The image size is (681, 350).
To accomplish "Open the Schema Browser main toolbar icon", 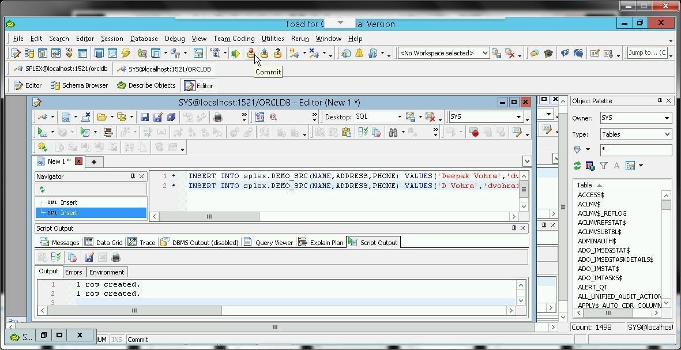I will 29,53.
